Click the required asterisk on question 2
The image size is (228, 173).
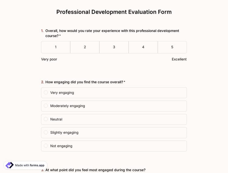tap(124, 82)
